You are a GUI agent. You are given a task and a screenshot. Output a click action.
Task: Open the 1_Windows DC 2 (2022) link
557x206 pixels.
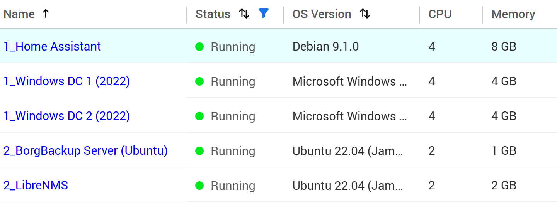pos(66,116)
